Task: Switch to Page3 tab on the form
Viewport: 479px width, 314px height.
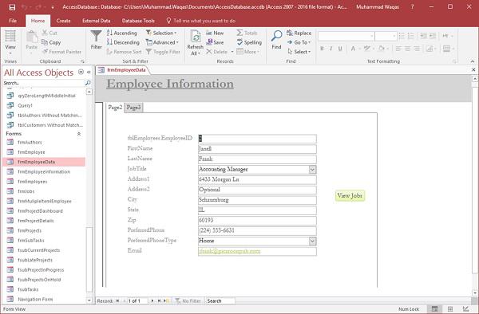Action: click(x=133, y=108)
